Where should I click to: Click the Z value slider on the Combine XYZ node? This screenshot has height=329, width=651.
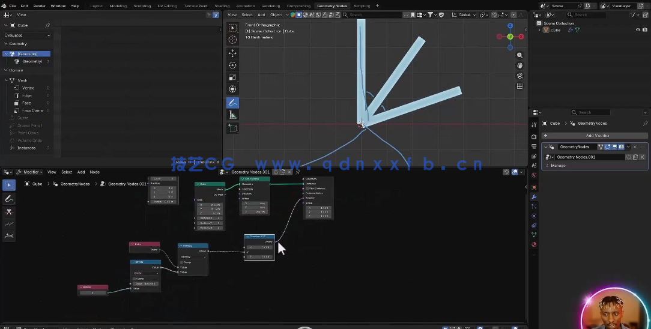point(259,256)
